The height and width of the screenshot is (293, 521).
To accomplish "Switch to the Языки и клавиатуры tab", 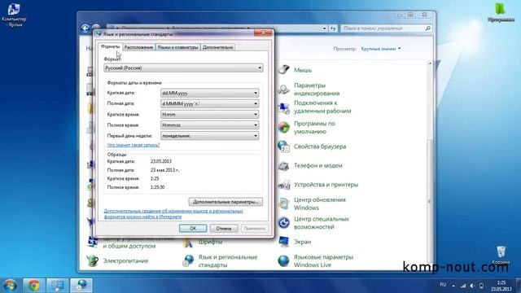I will point(177,47).
